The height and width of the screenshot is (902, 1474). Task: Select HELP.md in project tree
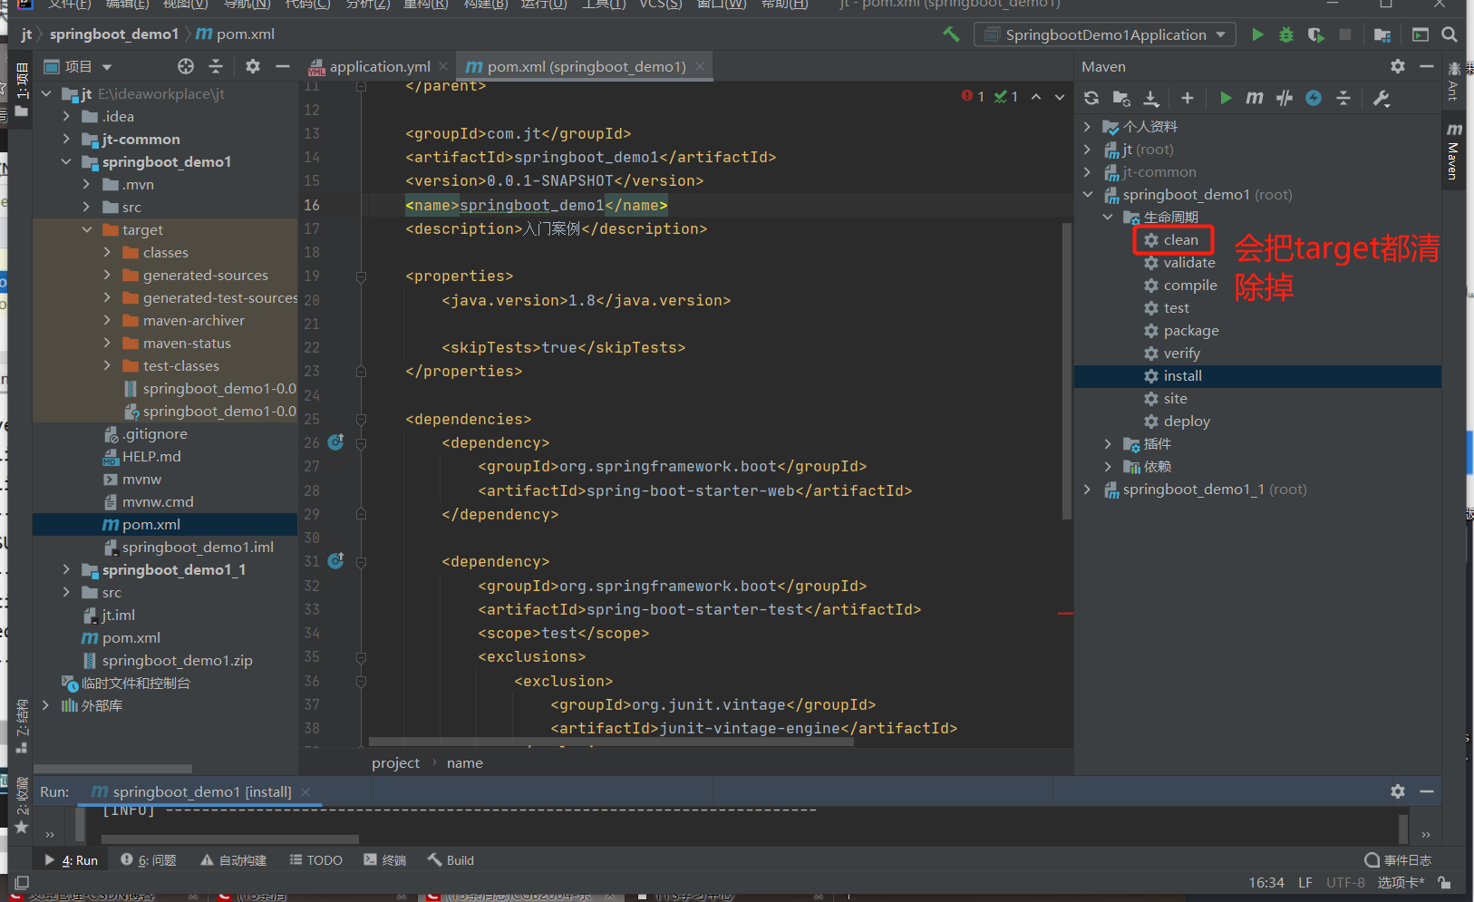(x=151, y=456)
